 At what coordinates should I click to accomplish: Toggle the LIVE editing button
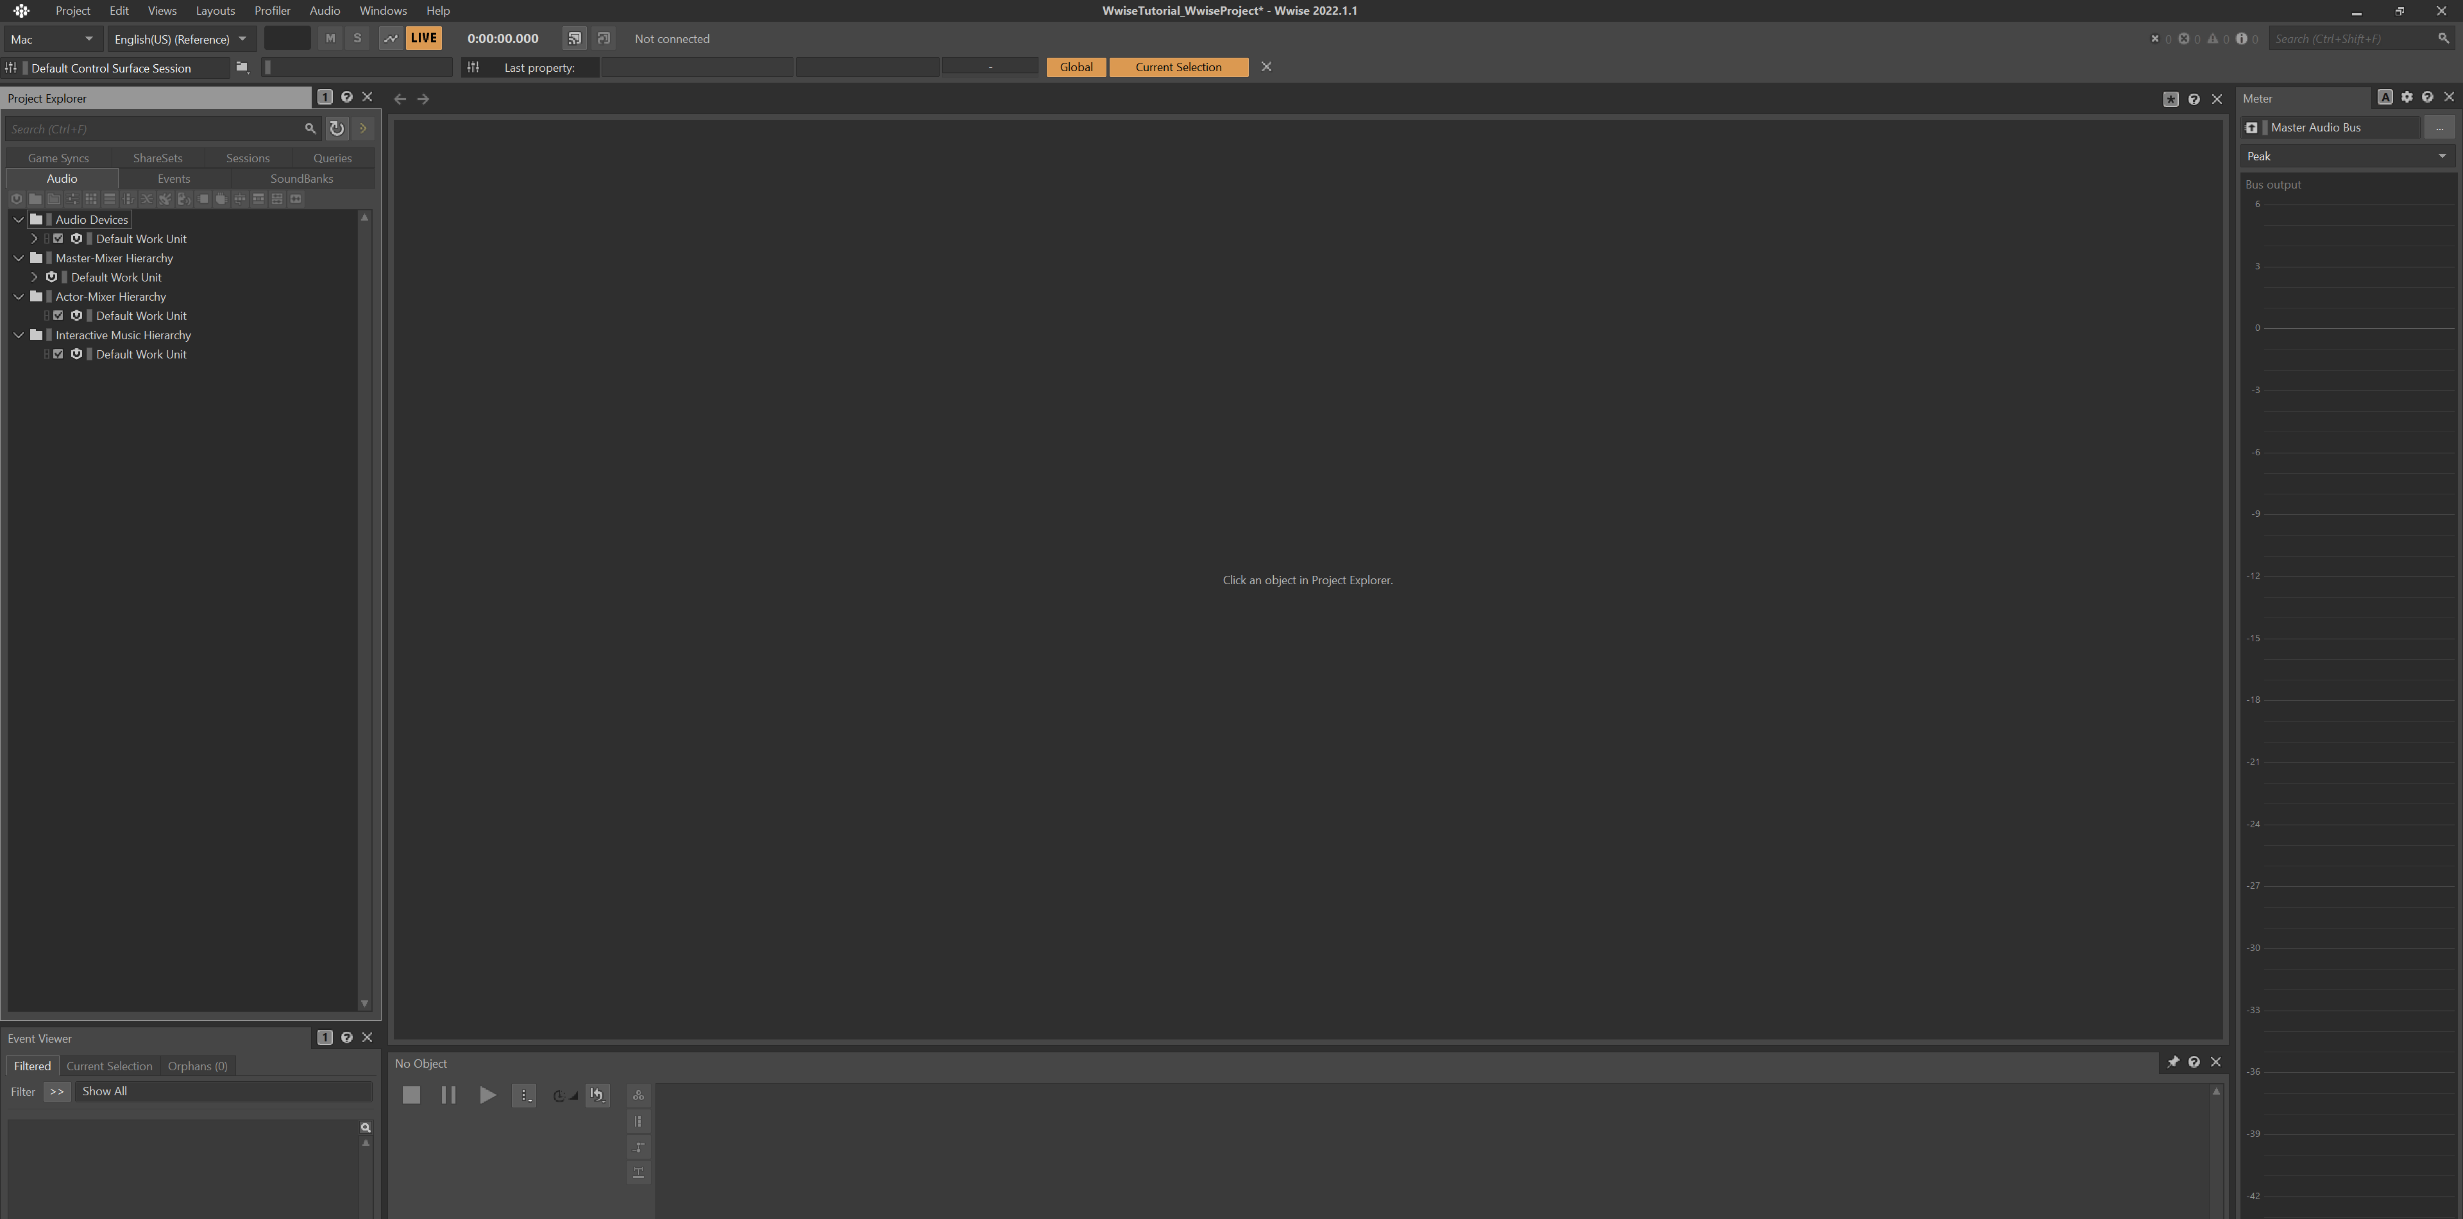point(423,38)
